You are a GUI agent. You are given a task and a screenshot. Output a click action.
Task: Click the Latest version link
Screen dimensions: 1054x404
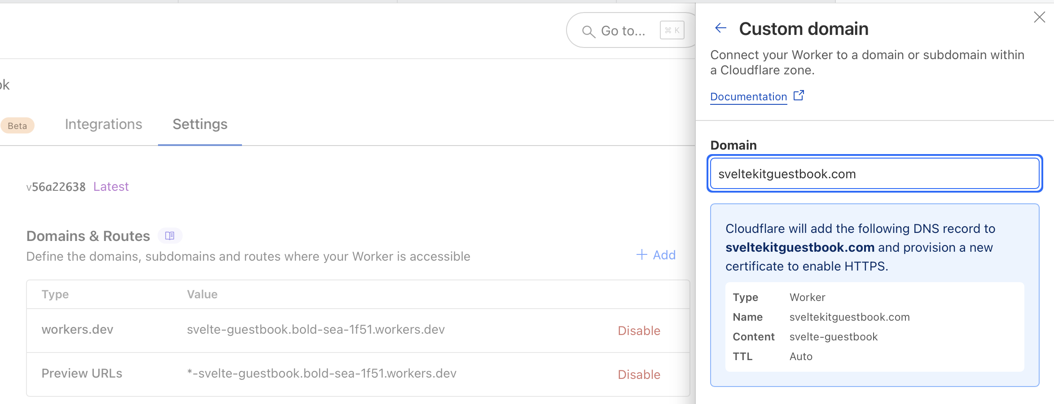pos(110,186)
